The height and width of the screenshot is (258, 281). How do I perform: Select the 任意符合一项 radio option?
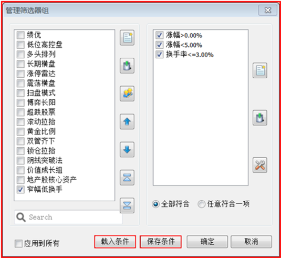[x=202, y=204]
